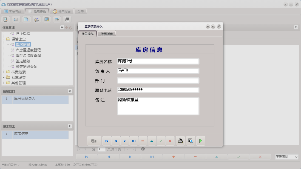The height and width of the screenshot is (169, 301).
Task: Open print preview in the 库房信息录入 dialog
Action: 191,141
